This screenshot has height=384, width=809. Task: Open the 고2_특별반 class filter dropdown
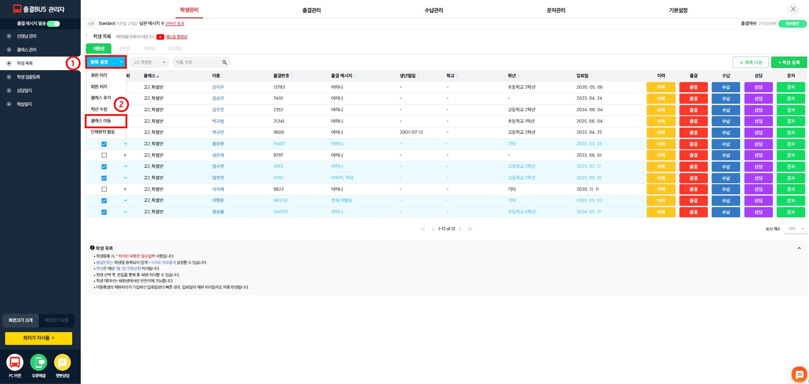149,63
